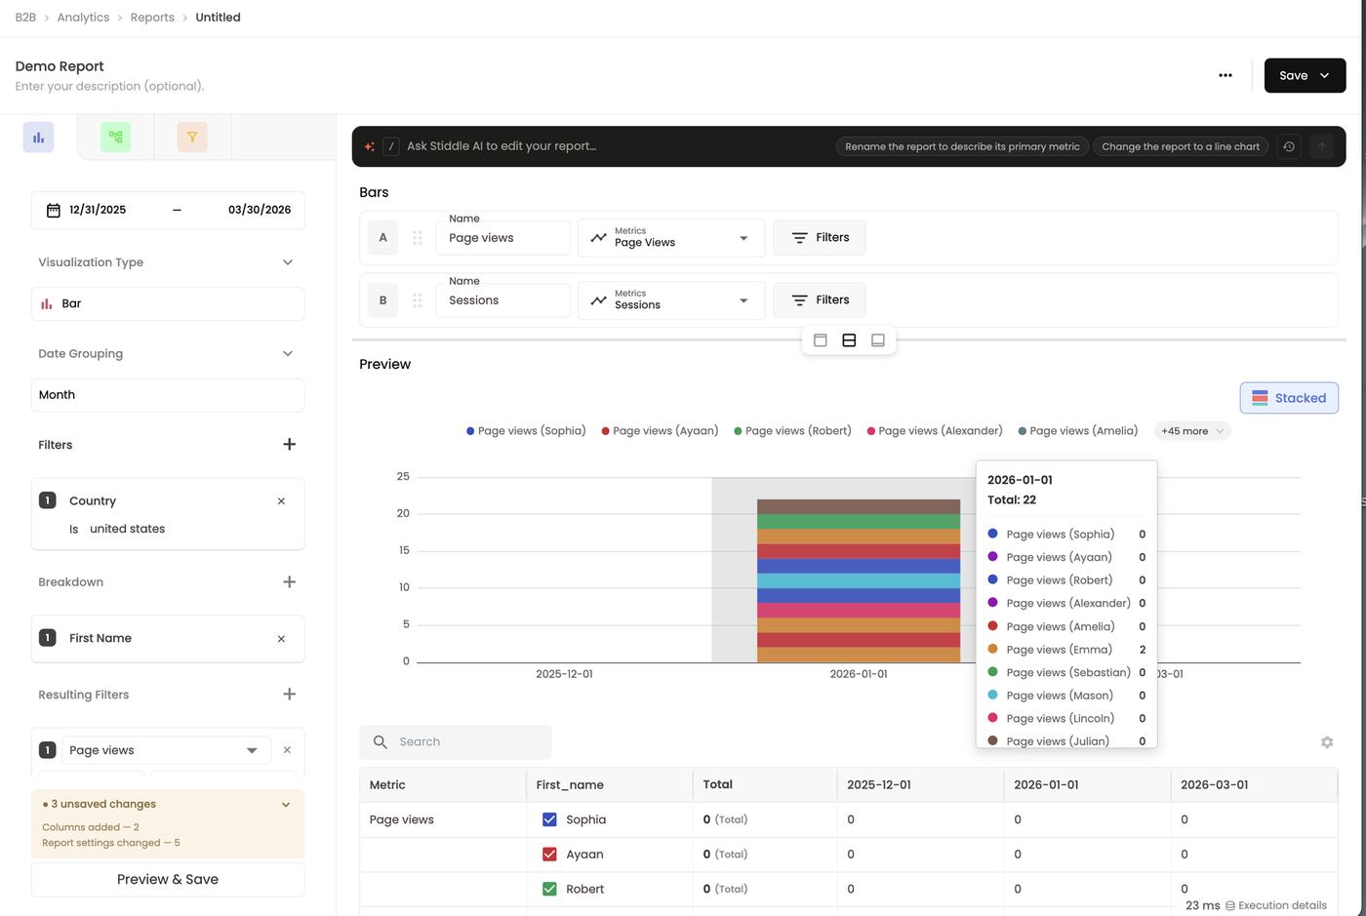Screen dimensions: 1366x916
Task: Uncheck the Sophia row checkbox
Action: point(549,819)
